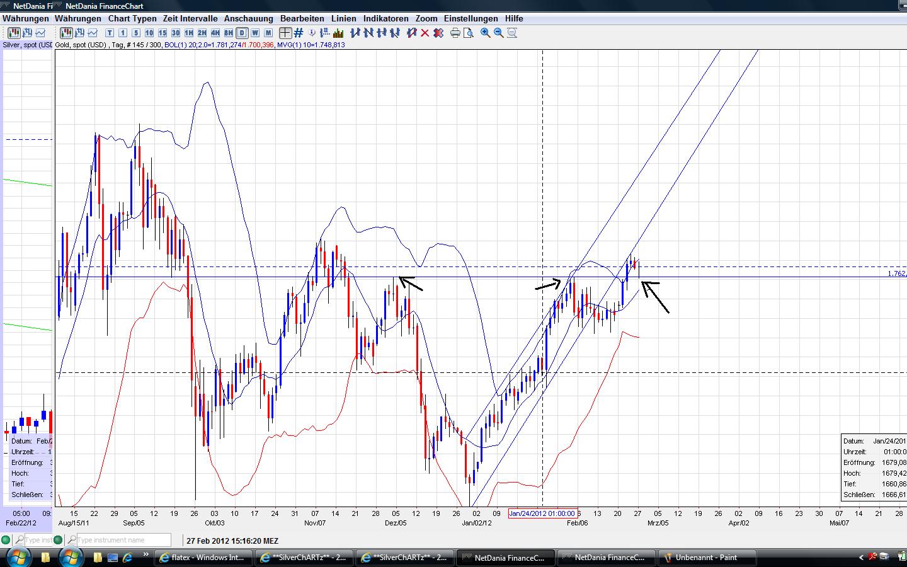The height and width of the screenshot is (567, 907).
Task: Switch to 8H interval
Action: click(229, 33)
